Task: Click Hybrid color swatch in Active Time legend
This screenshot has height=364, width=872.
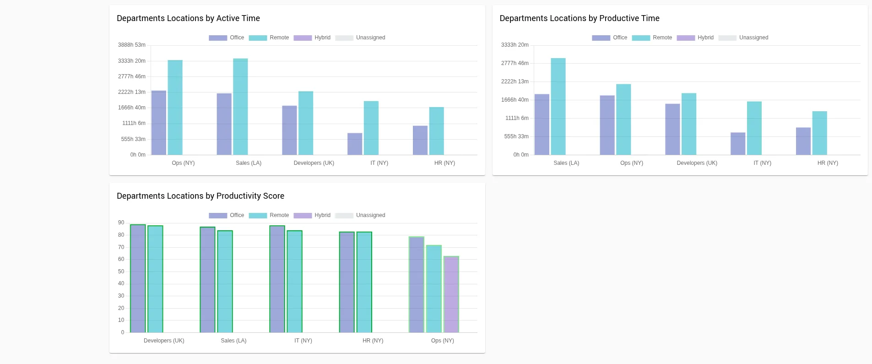Action: (303, 38)
